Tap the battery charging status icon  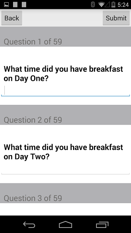click(113, 5)
